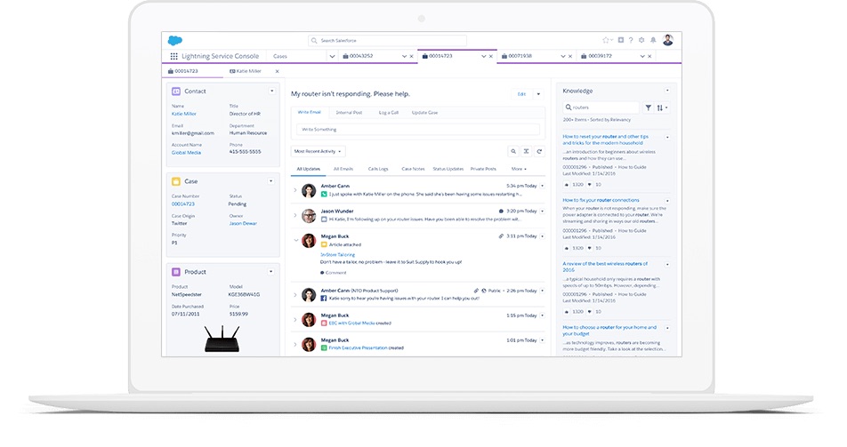Click the Product card icon
This screenshot has height=447, width=847.
175,272
